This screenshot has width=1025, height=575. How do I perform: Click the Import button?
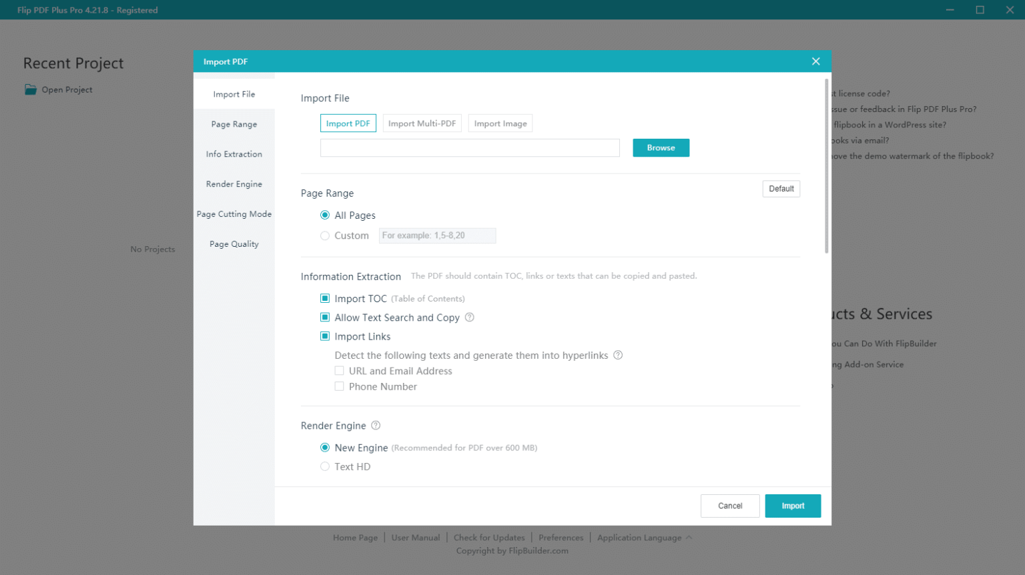[793, 506]
